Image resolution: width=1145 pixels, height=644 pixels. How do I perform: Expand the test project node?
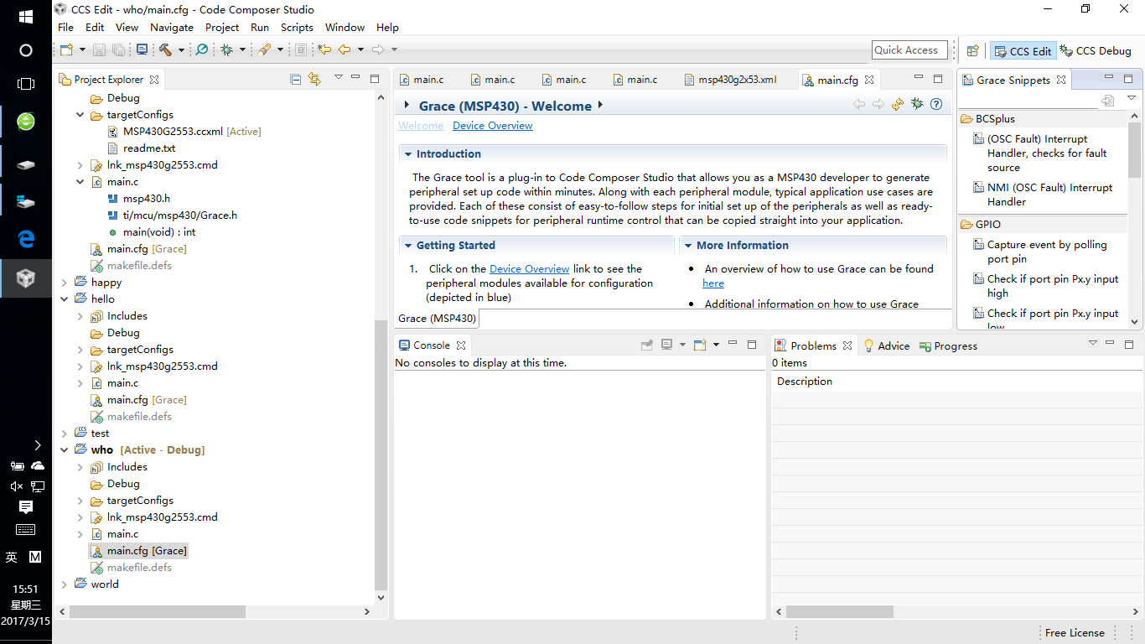(65, 434)
